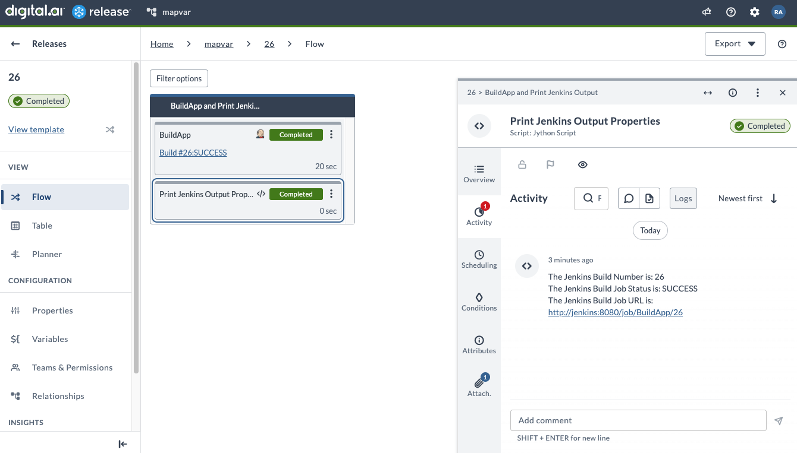Toggle the eye watch icon
This screenshot has height=453, width=797.
pyautogui.click(x=583, y=164)
